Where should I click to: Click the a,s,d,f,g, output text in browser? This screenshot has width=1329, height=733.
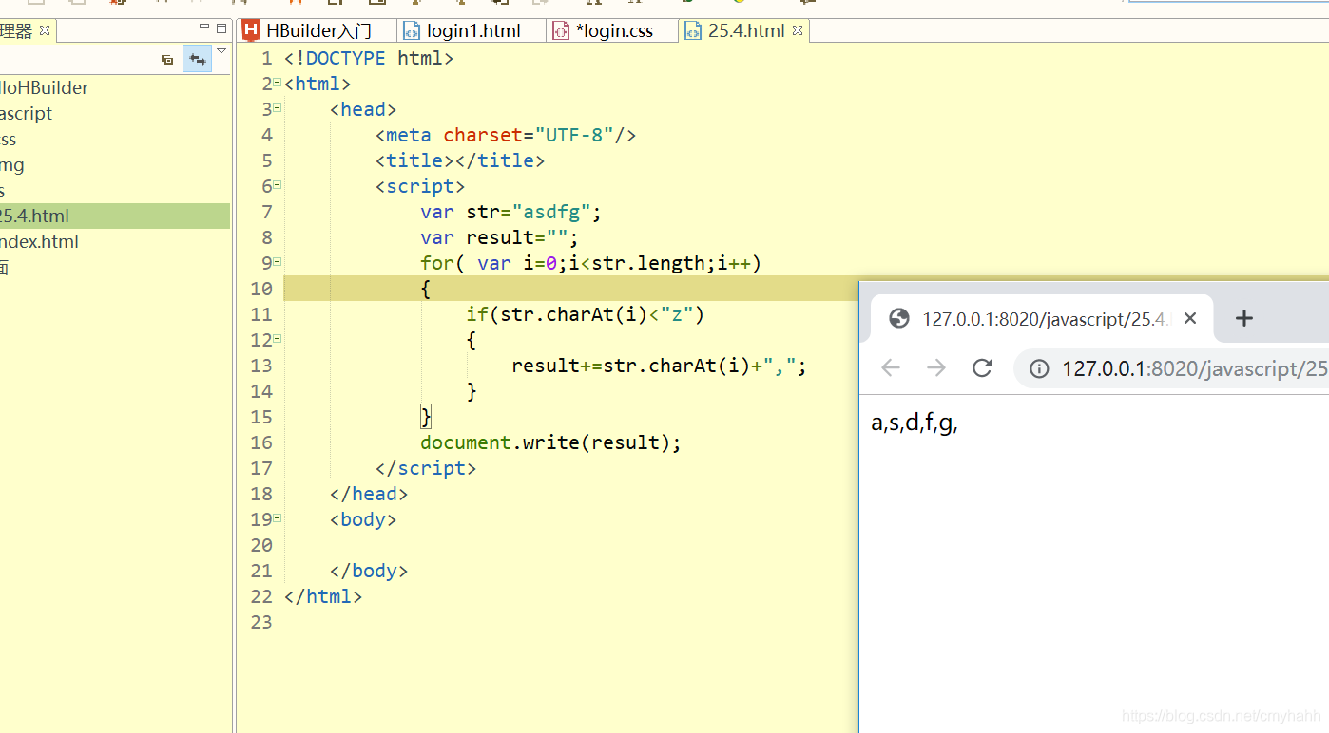(x=915, y=423)
